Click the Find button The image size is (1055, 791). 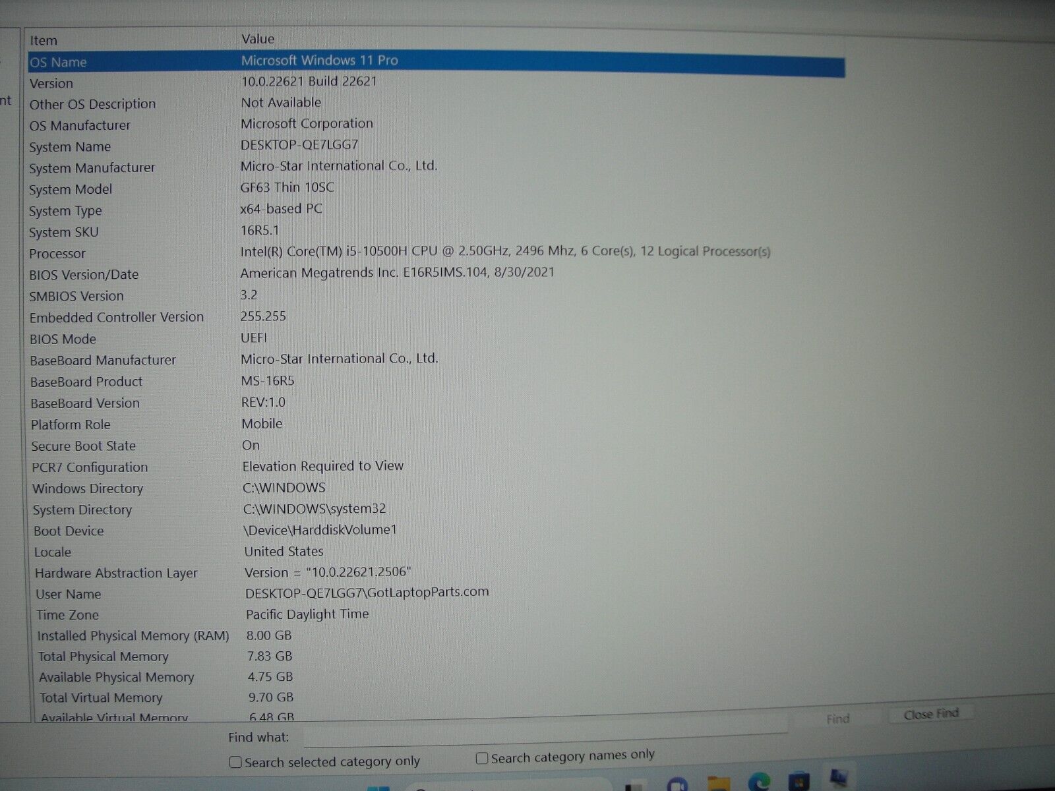coord(837,718)
